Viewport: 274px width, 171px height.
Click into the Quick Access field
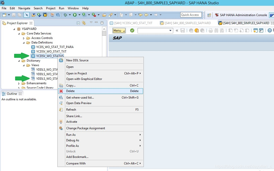191,15
